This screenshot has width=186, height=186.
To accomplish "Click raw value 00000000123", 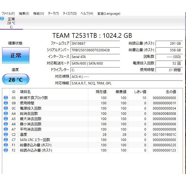I will [x=164, y=150].
